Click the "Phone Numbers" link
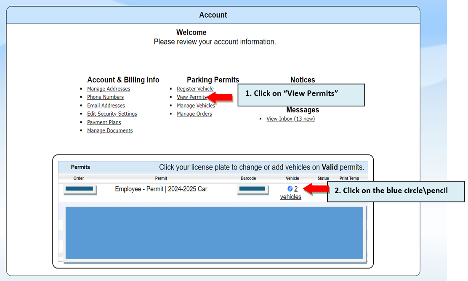 105,97
